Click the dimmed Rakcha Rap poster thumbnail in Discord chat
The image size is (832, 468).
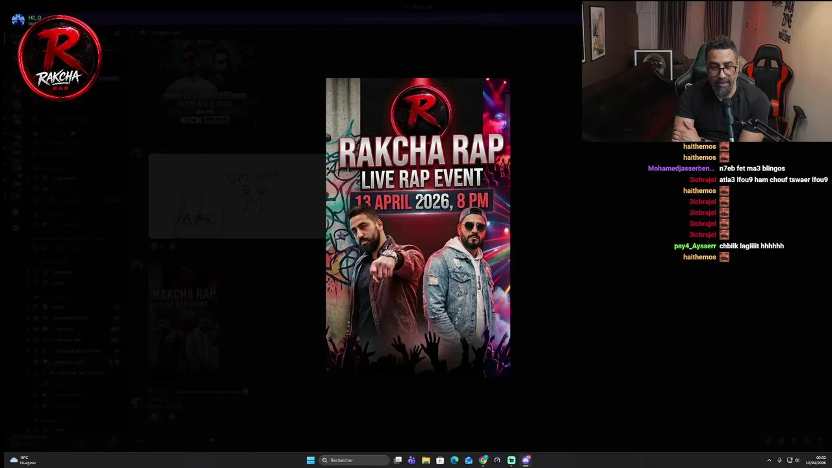pyautogui.click(x=183, y=318)
